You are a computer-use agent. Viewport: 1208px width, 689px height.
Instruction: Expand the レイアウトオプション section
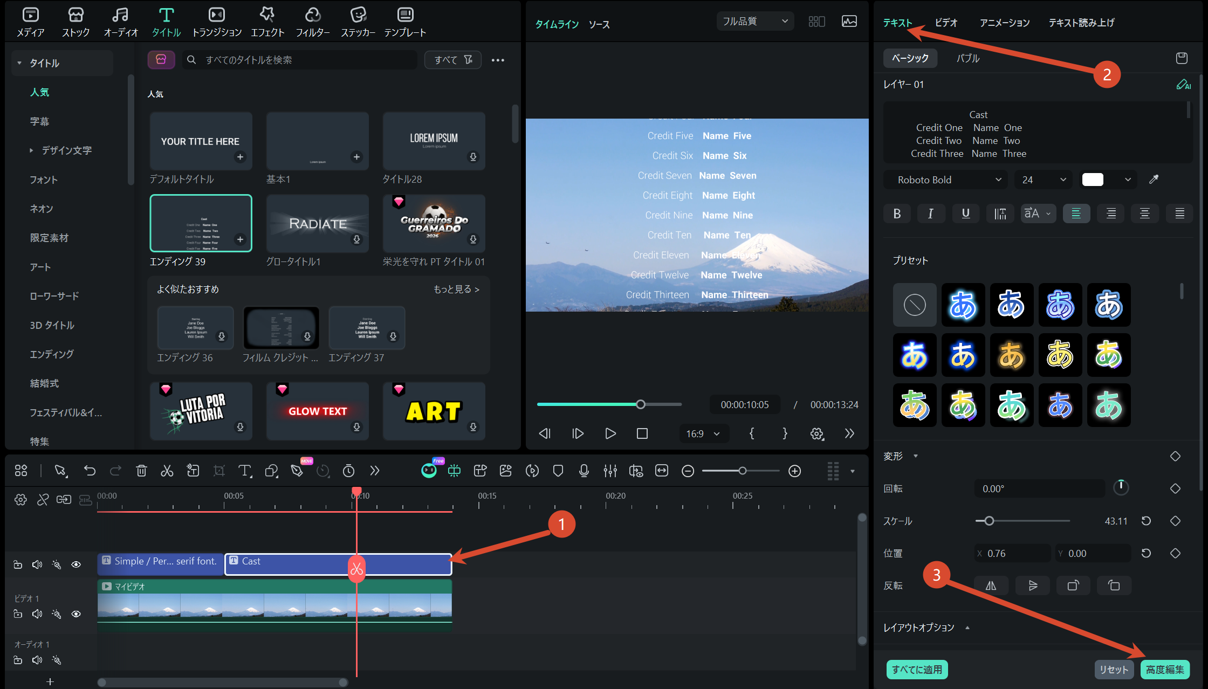tap(967, 628)
